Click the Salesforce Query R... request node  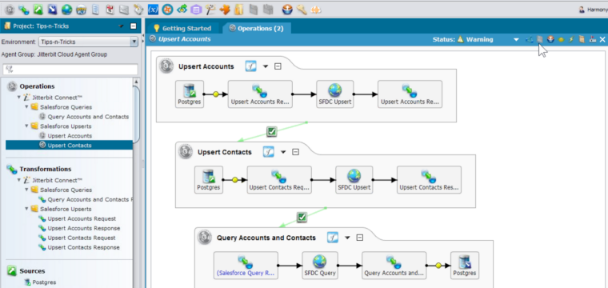(x=246, y=266)
